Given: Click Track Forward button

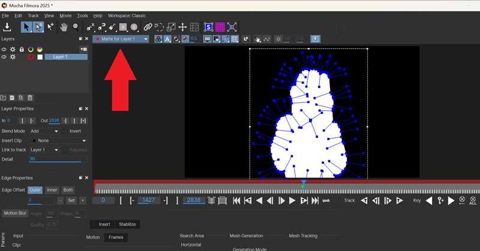Looking at the screenshot, I should point(399,201).
